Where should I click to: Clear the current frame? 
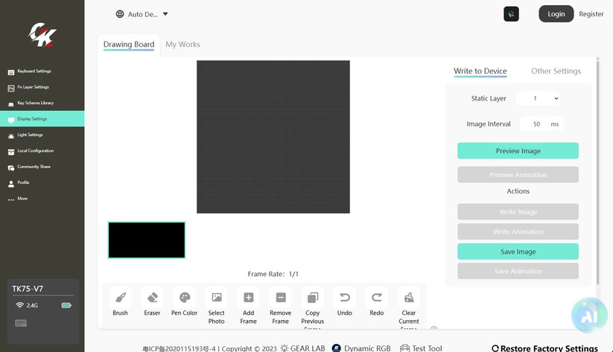click(x=409, y=298)
